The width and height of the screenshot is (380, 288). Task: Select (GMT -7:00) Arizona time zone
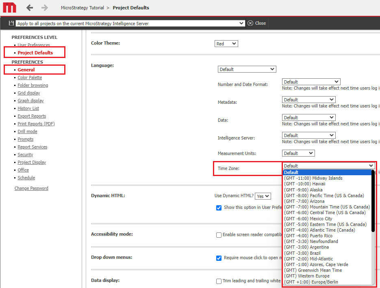coord(327,201)
